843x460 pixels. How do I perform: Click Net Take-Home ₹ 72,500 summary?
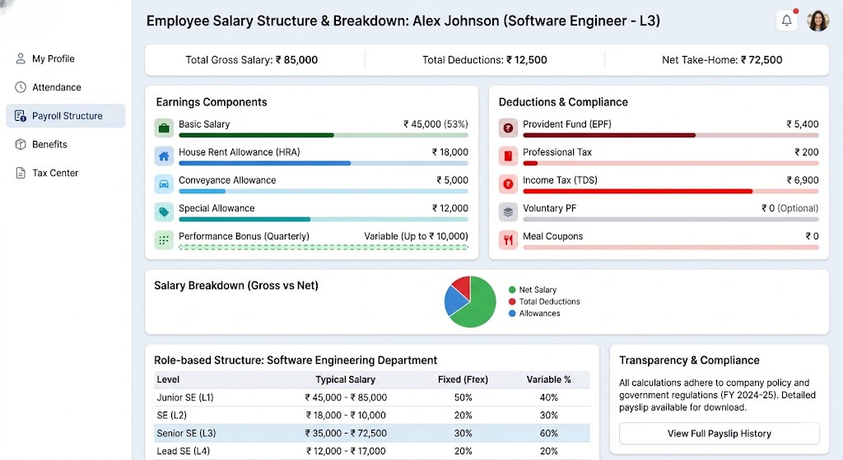click(x=722, y=60)
